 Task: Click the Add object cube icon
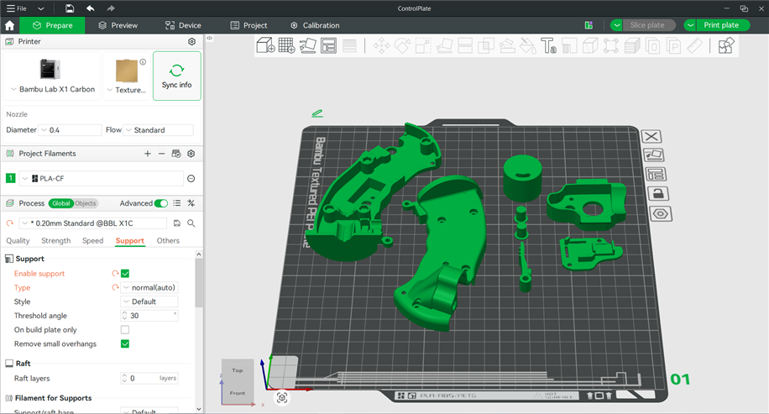click(x=265, y=45)
